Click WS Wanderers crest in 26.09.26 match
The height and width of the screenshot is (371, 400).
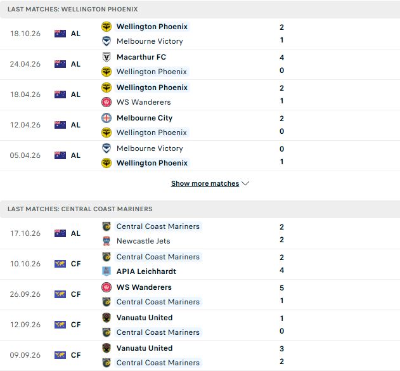click(x=106, y=287)
